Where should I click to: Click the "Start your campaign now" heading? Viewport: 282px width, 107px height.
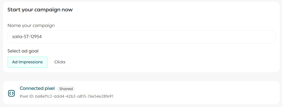[40, 10]
